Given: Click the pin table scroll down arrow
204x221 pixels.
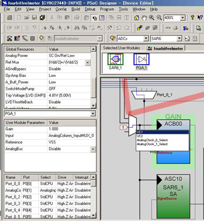Looking at the screenshot, I should (93, 215).
